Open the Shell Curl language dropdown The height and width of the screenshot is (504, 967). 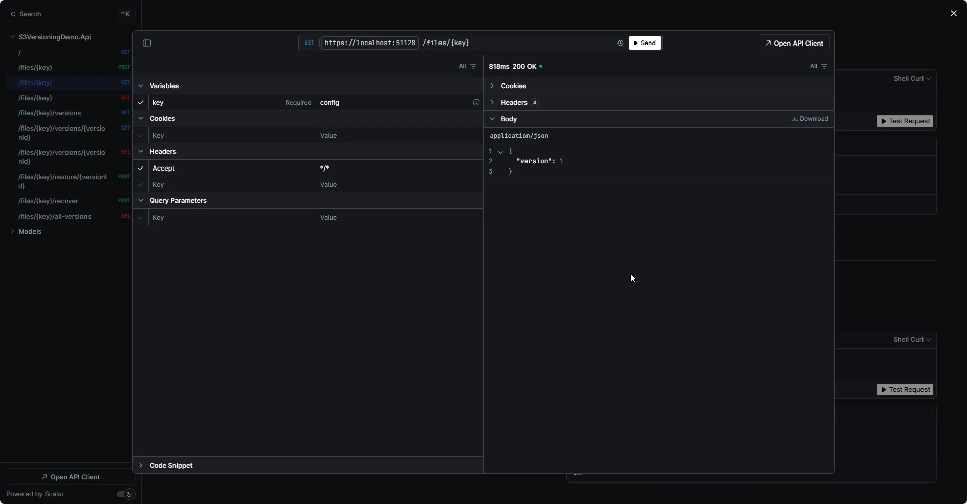pyautogui.click(x=911, y=78)
